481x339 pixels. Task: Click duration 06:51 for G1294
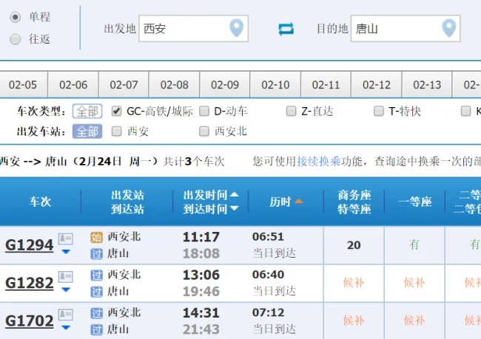point(268,237)
